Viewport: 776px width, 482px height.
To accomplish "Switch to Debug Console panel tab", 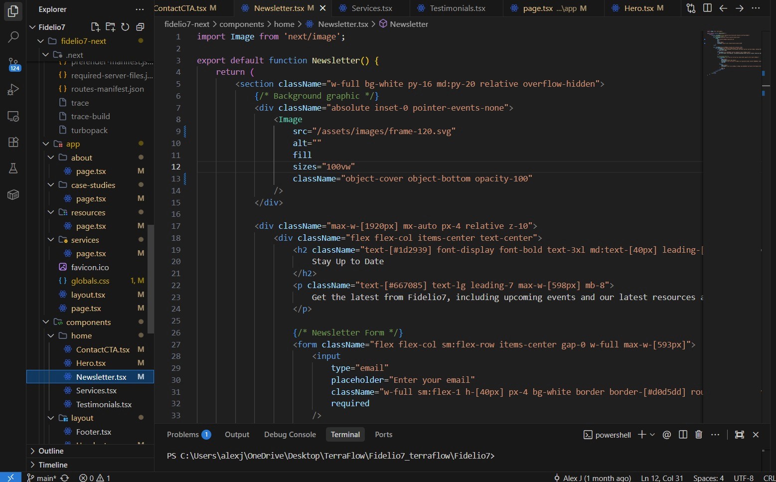I will (x=290, y=435).
